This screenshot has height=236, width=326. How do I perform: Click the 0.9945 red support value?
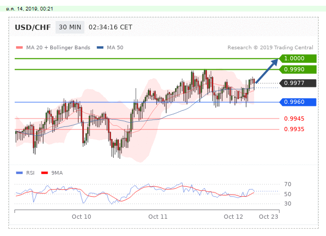[x=294, y=119]
